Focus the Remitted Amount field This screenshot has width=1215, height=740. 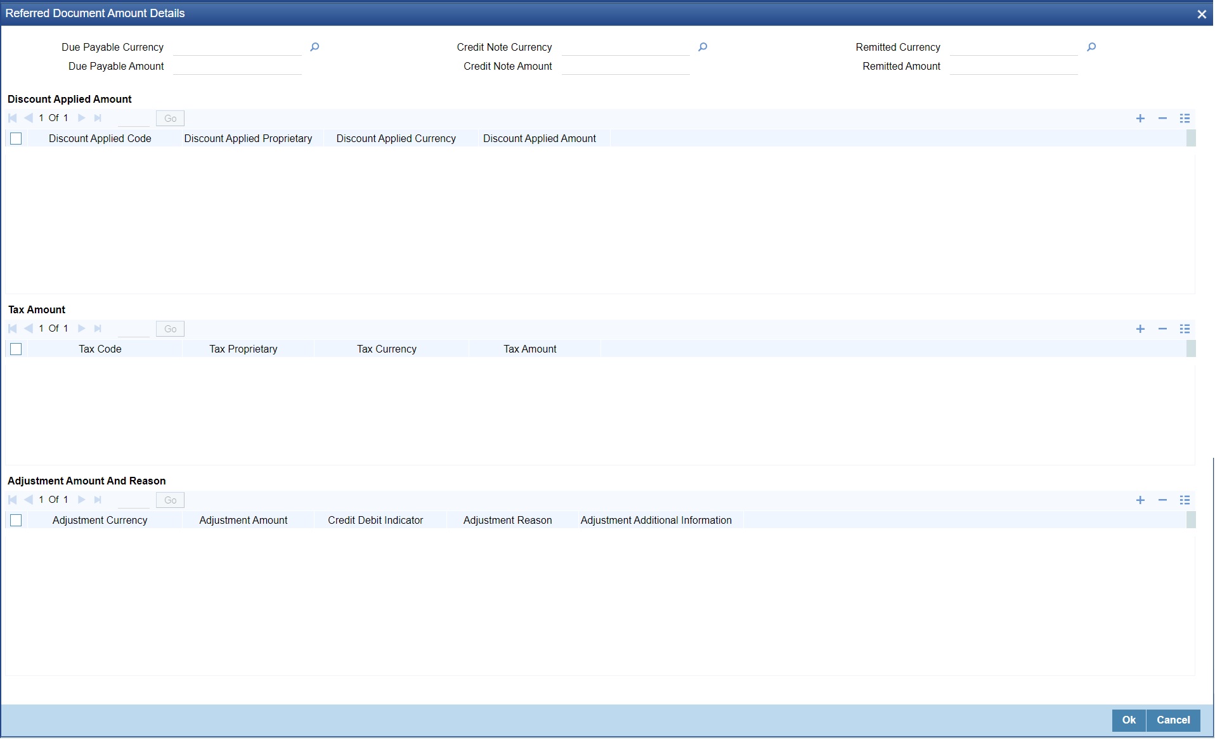coord(1014,67)
